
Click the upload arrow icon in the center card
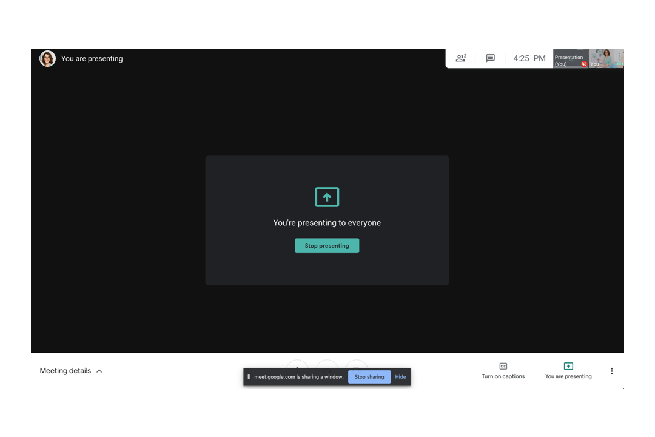click(327, 197)
